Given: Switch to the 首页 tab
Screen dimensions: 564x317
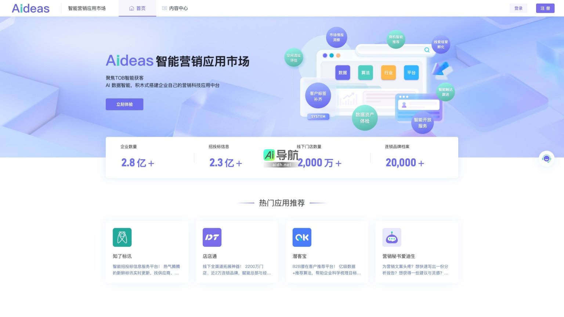Looking at the screenshot, I should (x=137, y=8).
